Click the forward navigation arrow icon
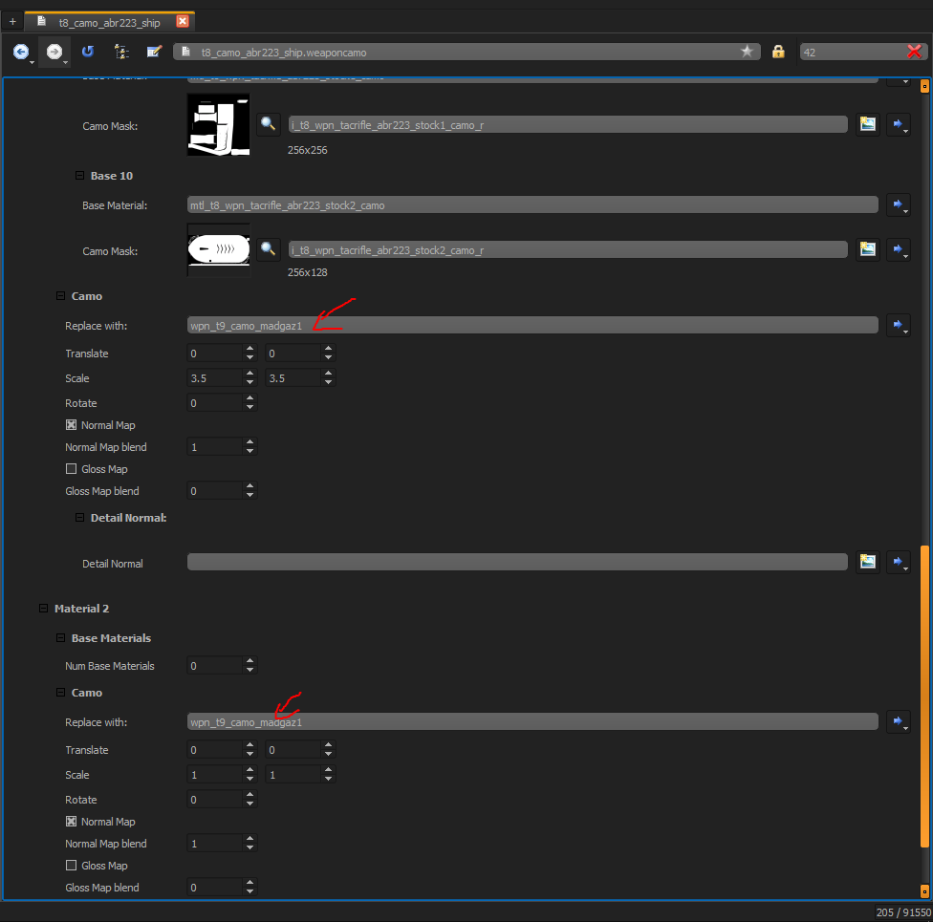This screenshot has width=933, height=922. [54, 53]
